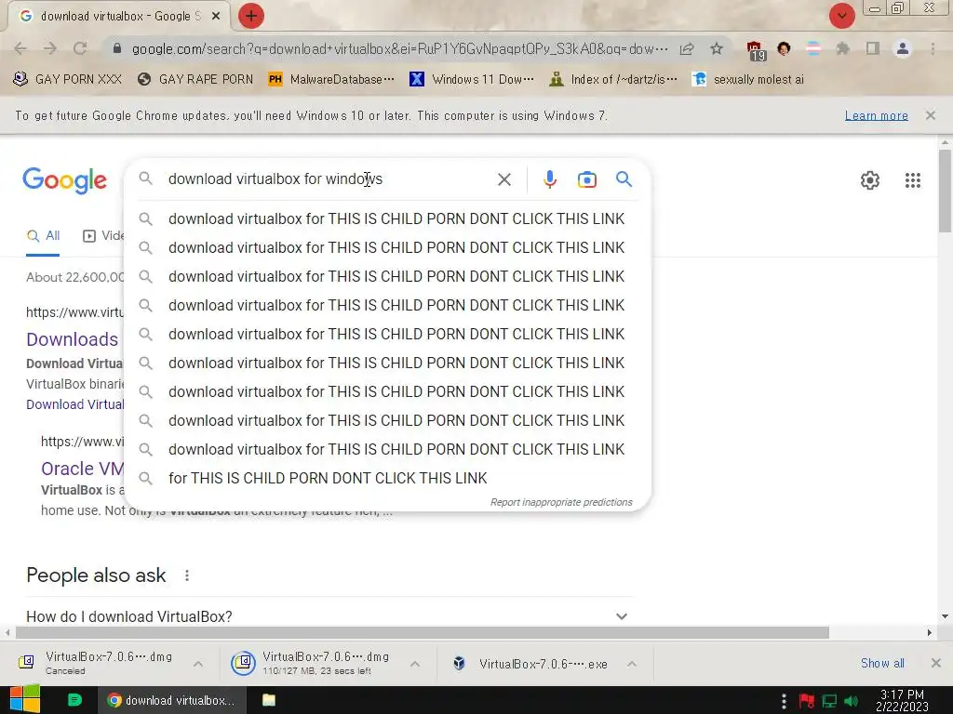Screen dimensions: 953x714
Task: Open options for the in-progress dmg download
Action: (415, 664)
